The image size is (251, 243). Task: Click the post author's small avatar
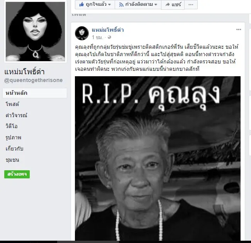coord(82,33)
